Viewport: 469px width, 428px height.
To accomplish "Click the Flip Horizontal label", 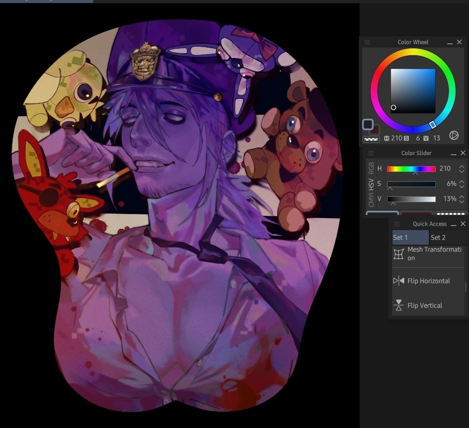I will [428, 281].
